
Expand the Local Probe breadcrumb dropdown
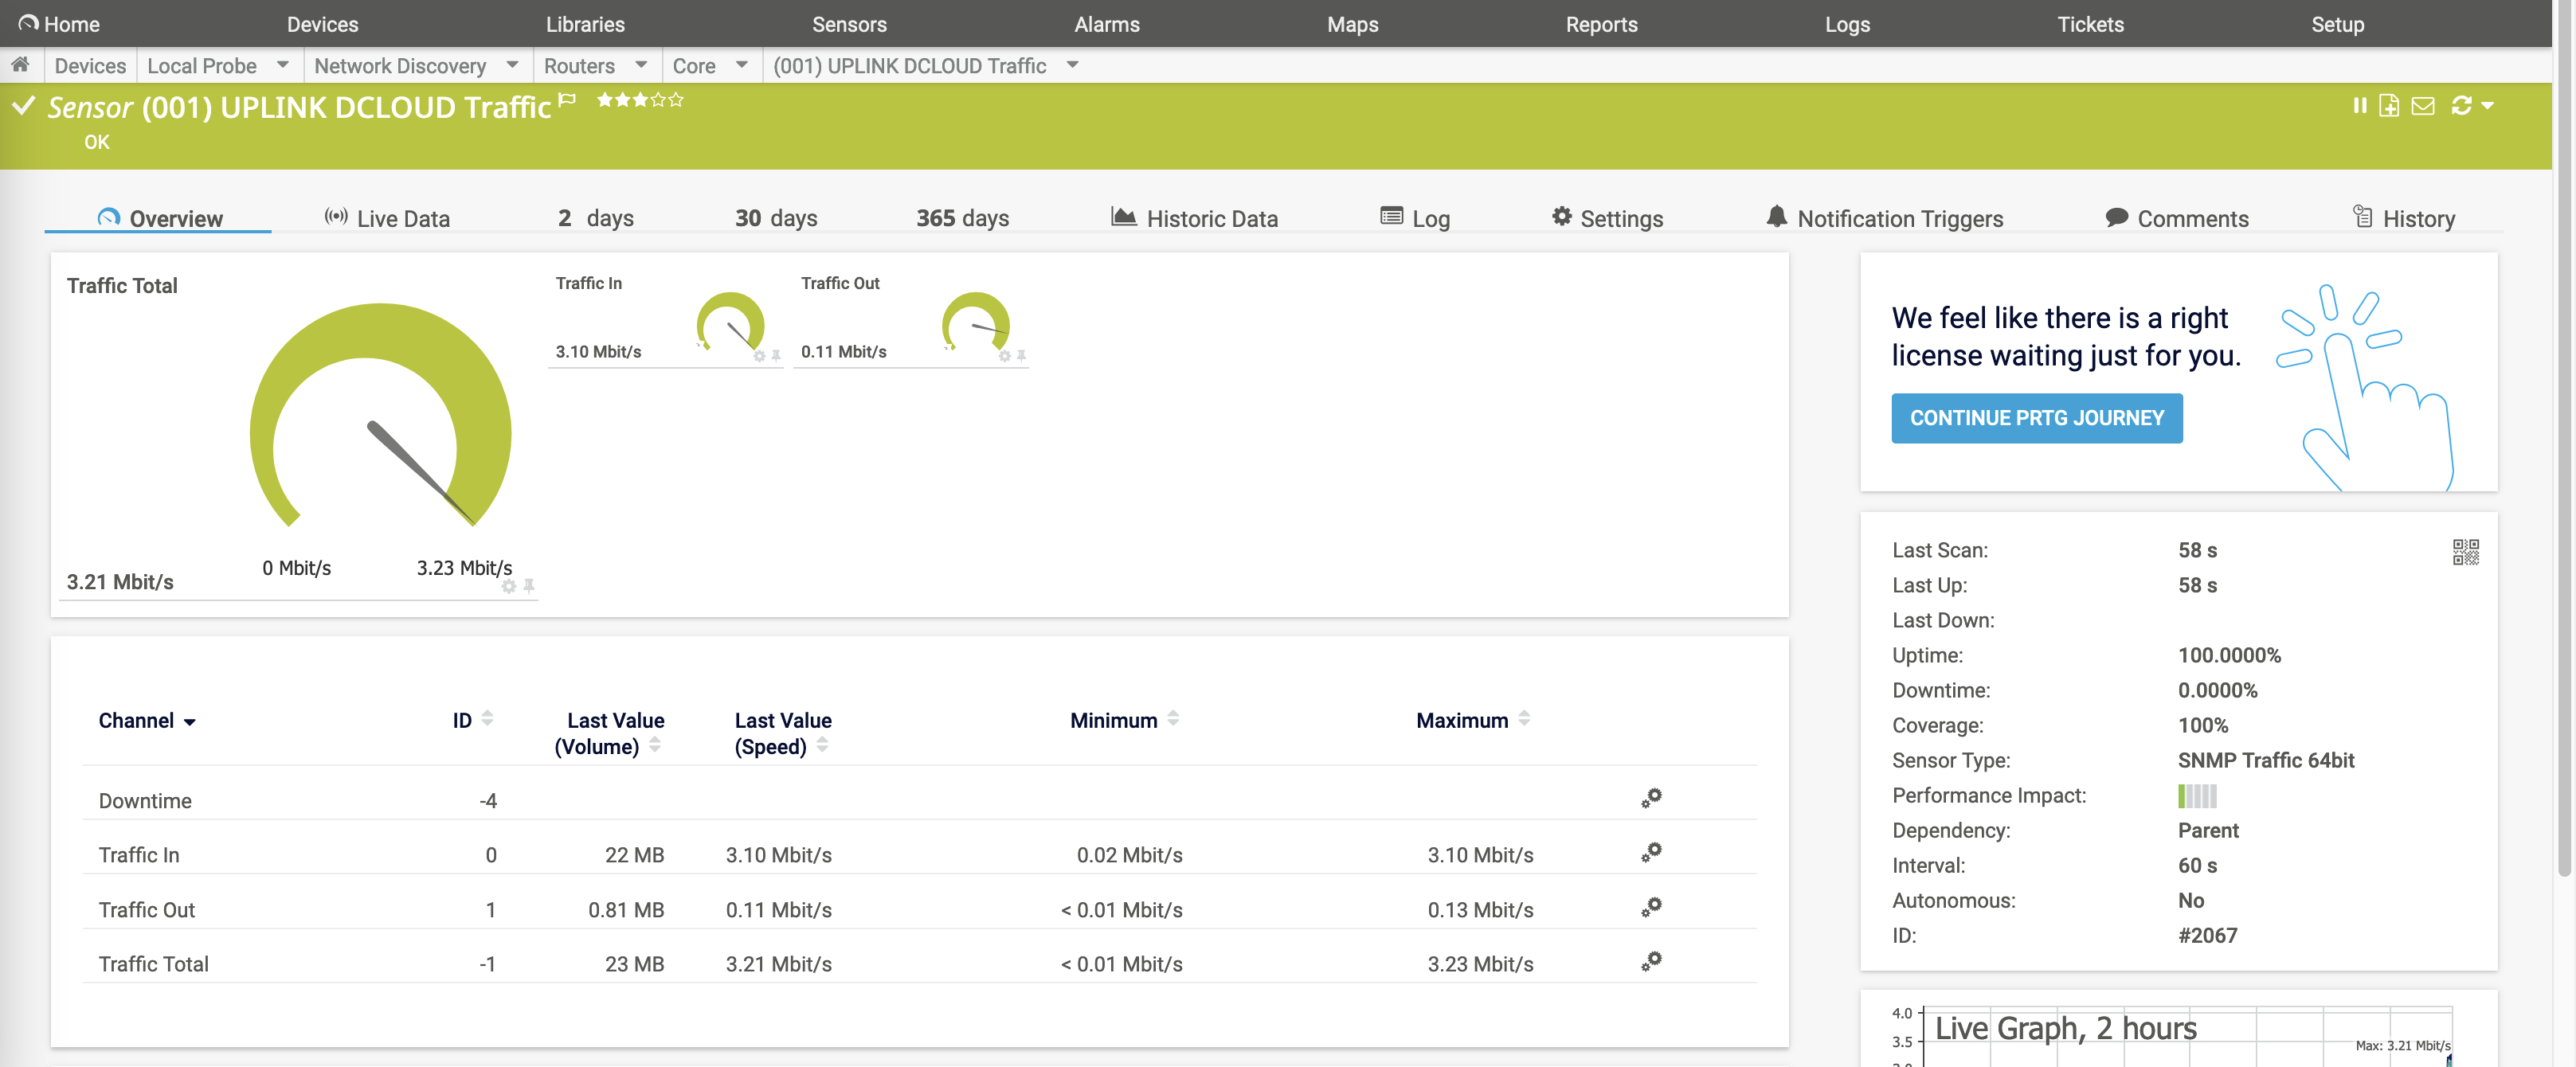283,65
